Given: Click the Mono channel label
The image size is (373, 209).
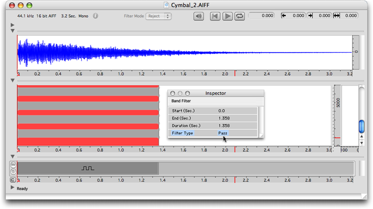Looking at the screenshot, I should click(x=83, y=16).
